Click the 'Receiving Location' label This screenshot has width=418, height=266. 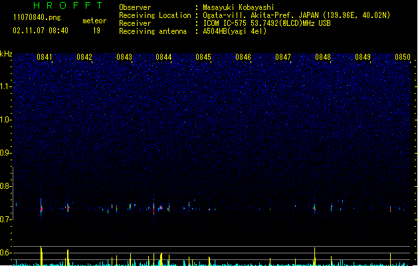coord(155,15)
